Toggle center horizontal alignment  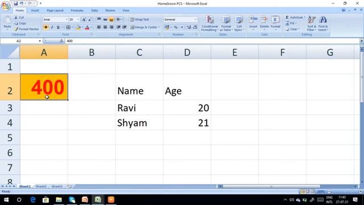[105, 27]
